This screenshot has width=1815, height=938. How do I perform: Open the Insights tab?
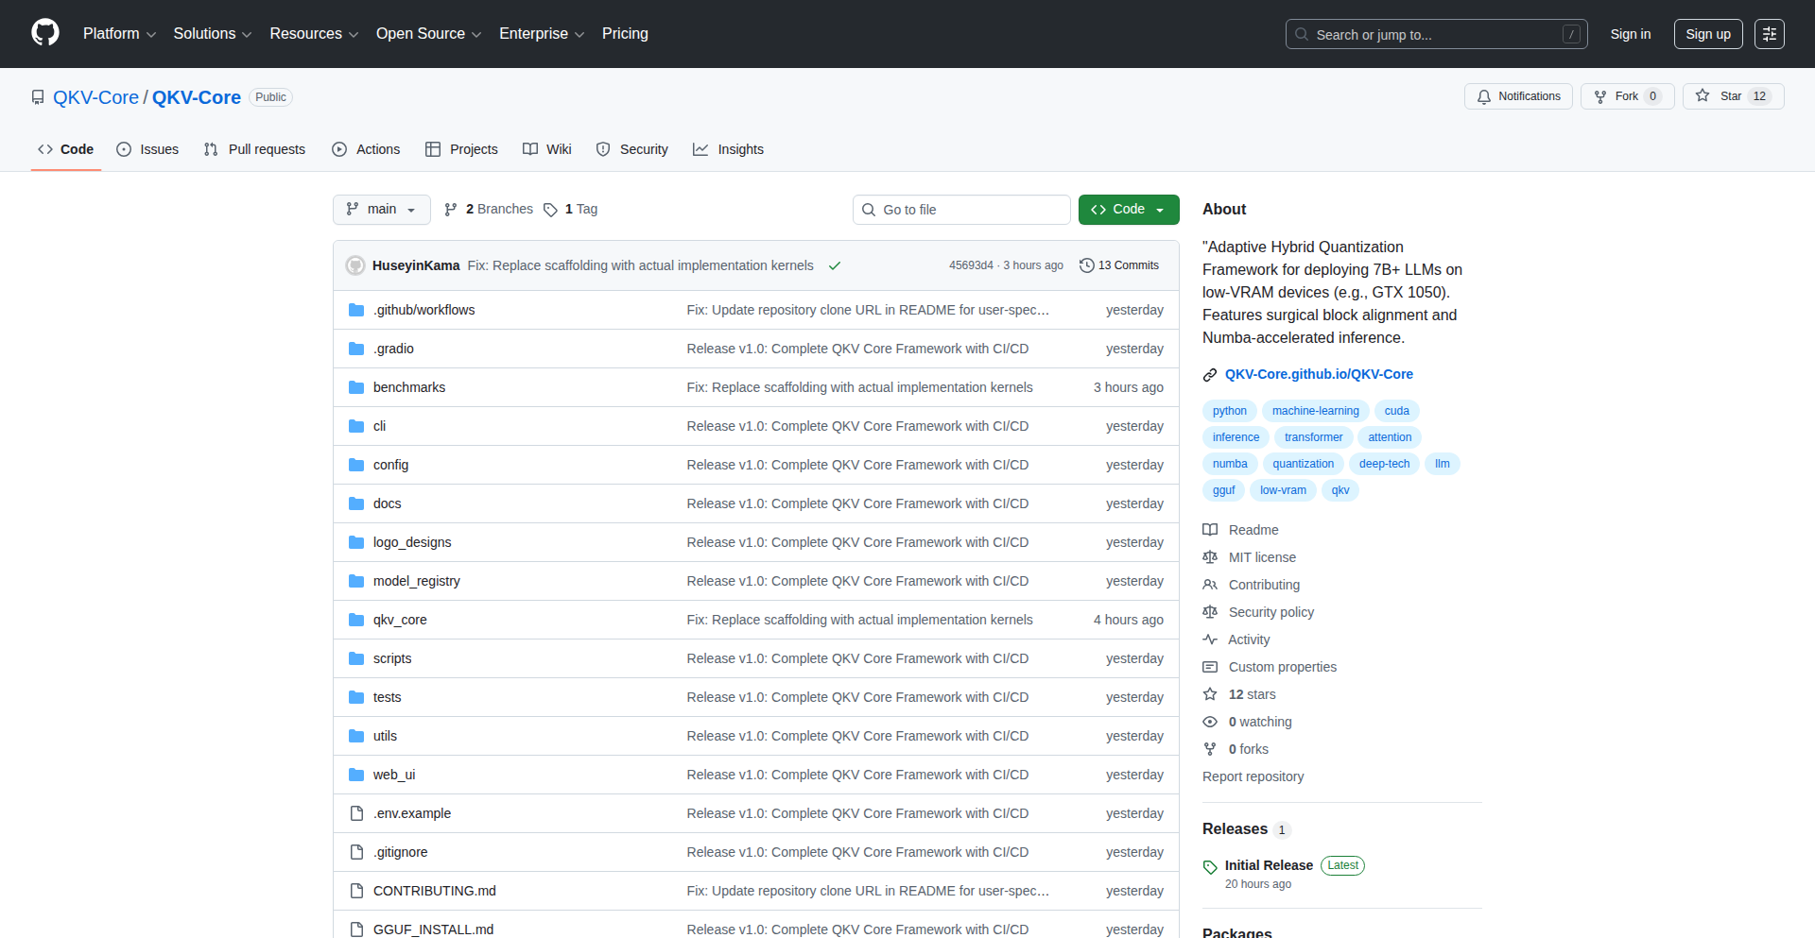pos(728,149)
